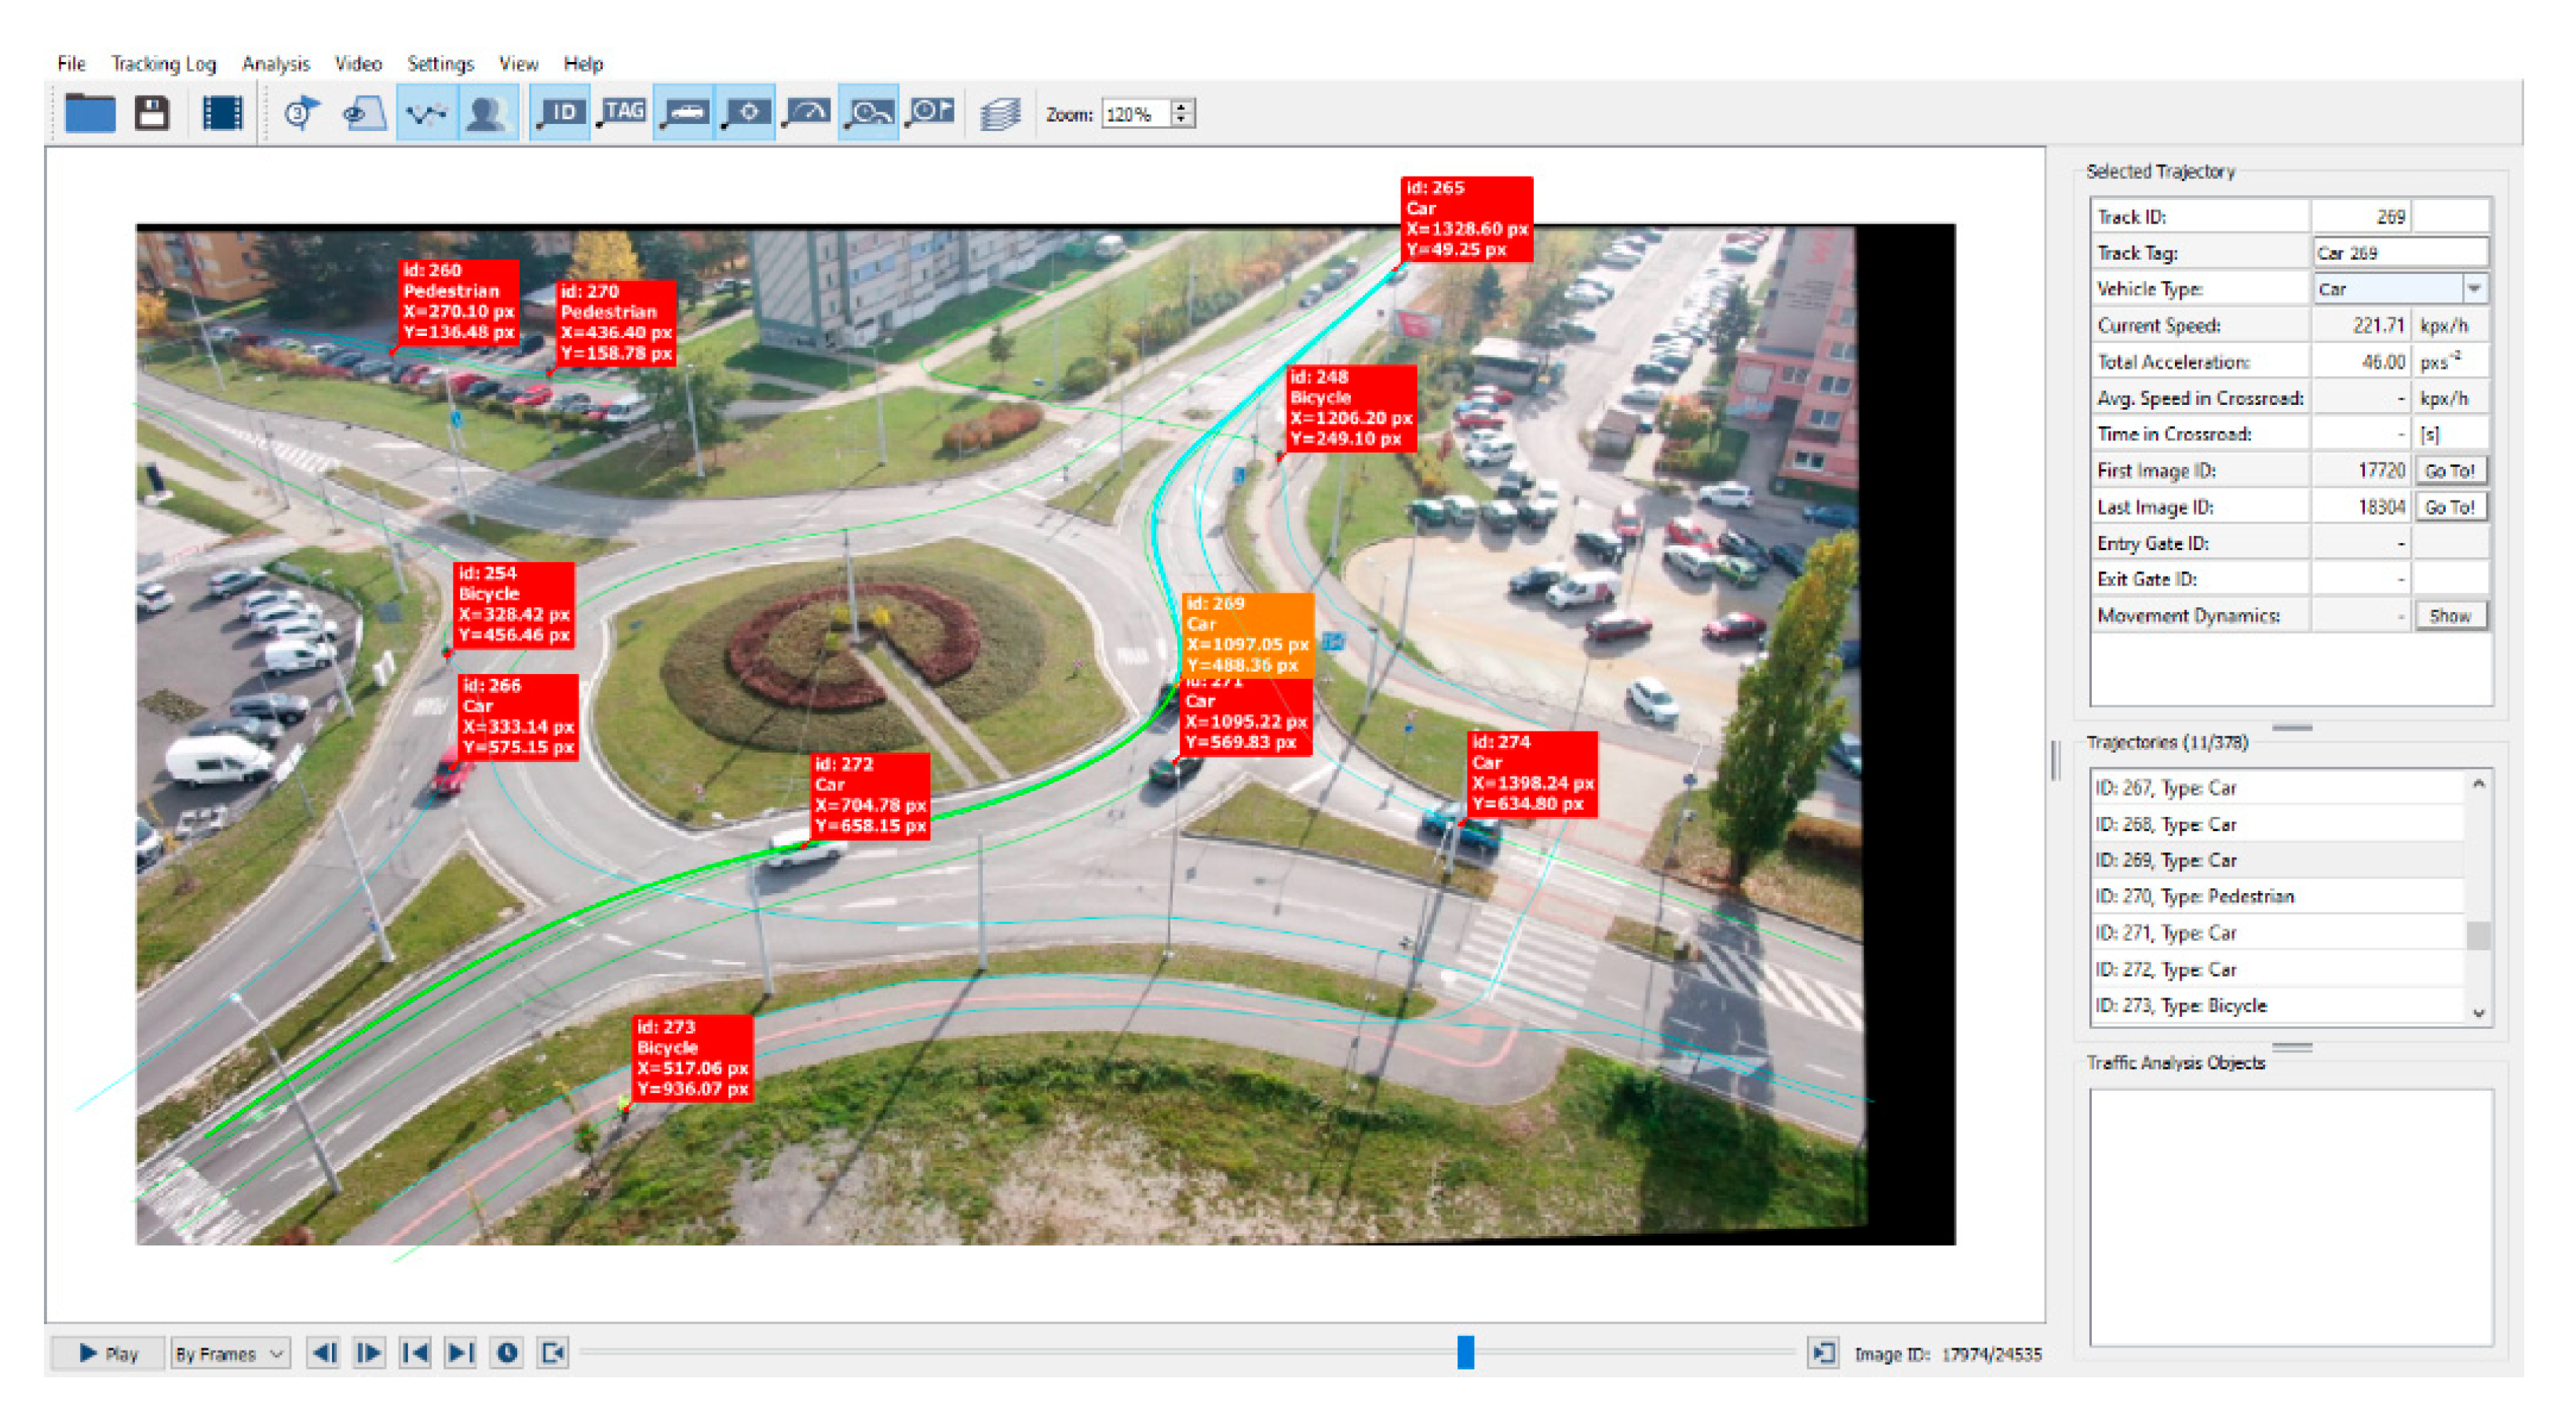Image resolution: width=2576 pixels, height=1411 pixels.
Task: Open the By Frames playback mode dropdown
Action: [x=230, y=1353]
